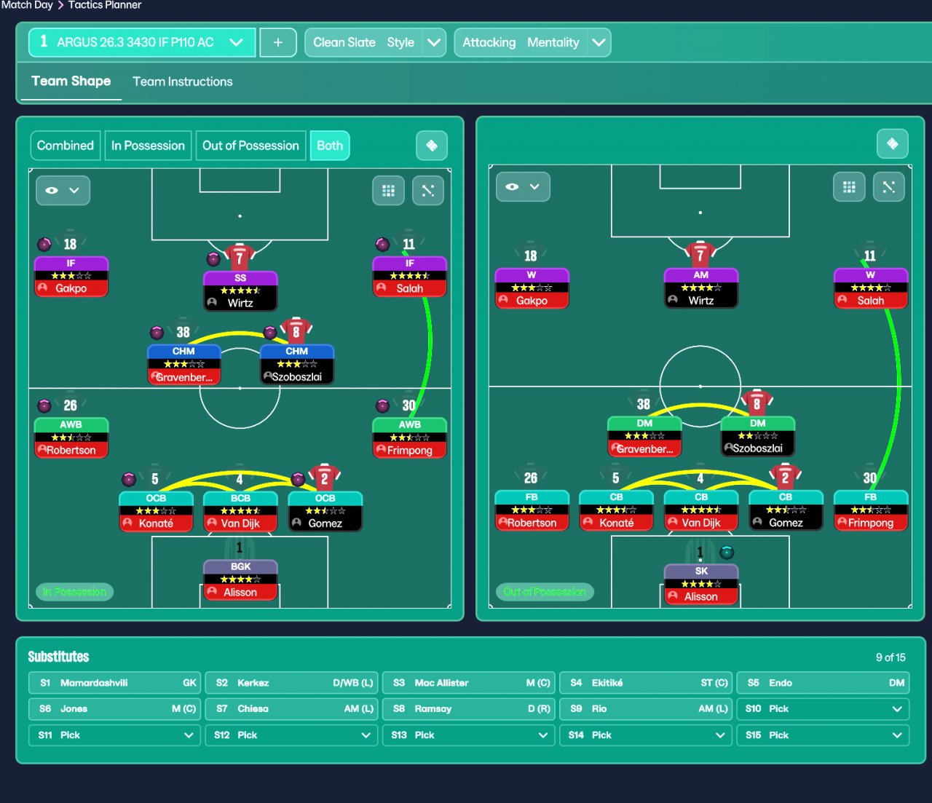Open the grid icon on the In Possession pitch
Screen dimensions: 932x803
[x=389, y=191]
